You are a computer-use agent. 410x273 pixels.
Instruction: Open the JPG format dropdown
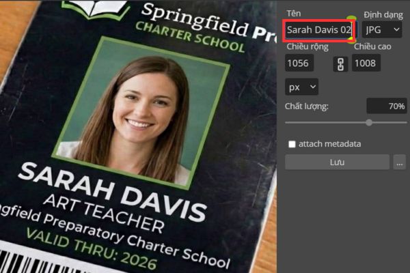pos(382,30)
